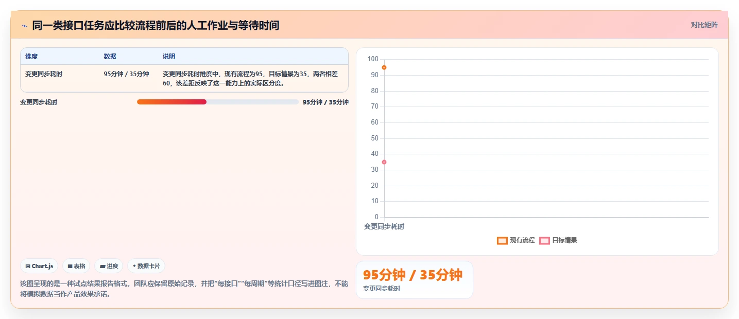Viewport: 739px width, 319px height.
Task: Click the 进度 tag chip
Action: (x=109, y=266)
